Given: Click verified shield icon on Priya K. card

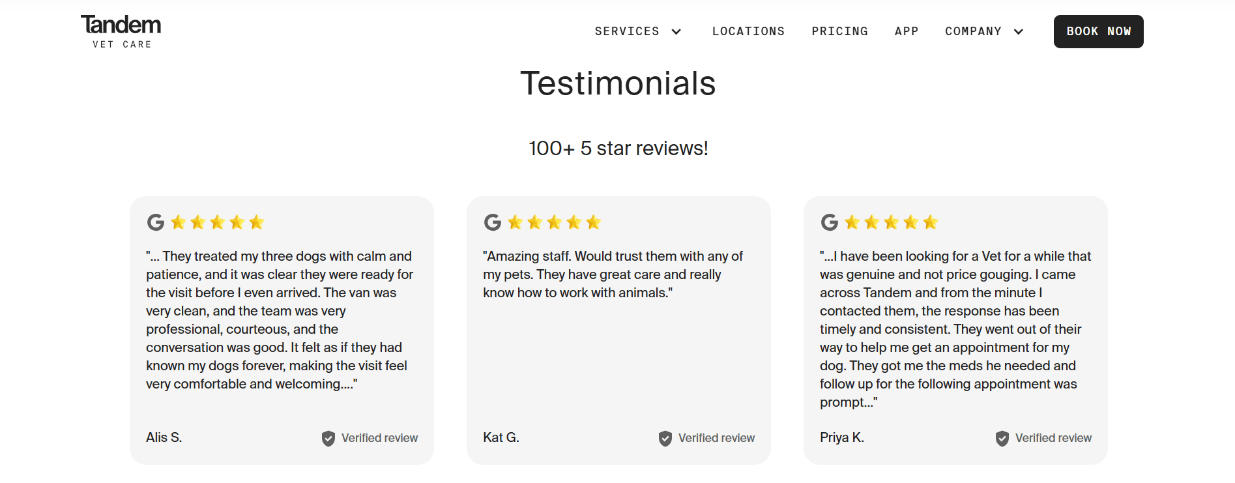Looking at the screenshot, I should (1002, 439).
